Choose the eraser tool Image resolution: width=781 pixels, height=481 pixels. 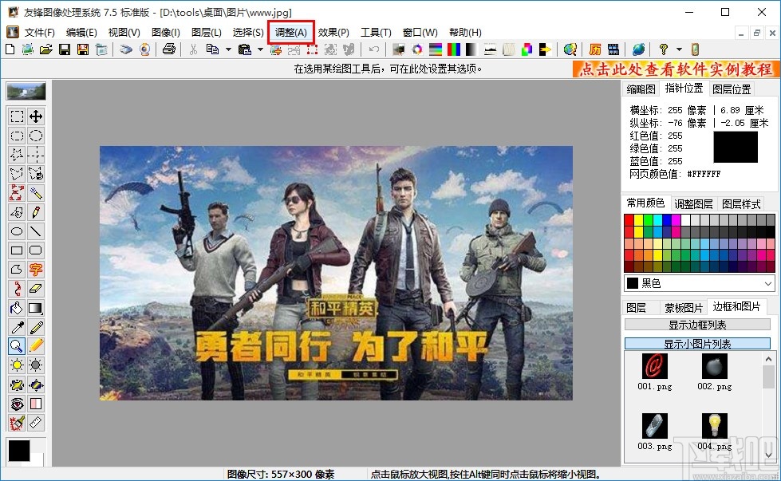[x=36, y=288]
